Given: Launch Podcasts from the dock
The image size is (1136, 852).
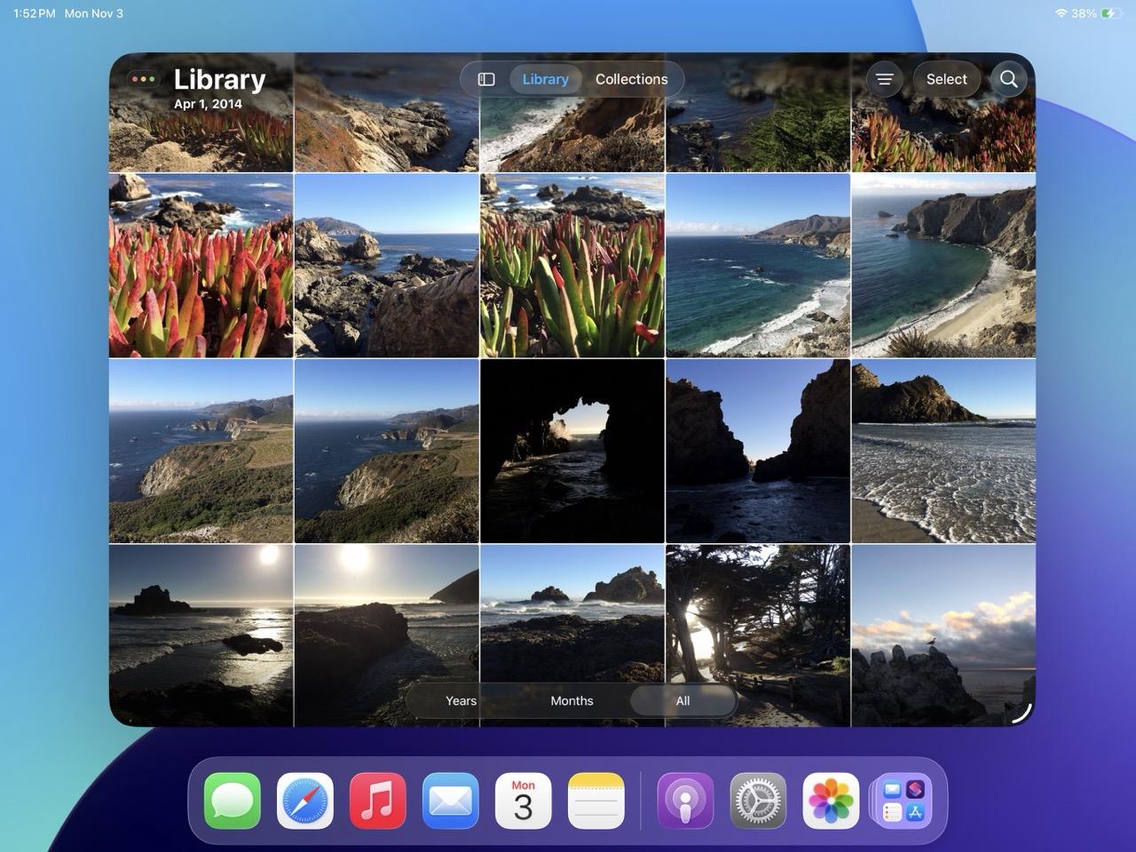Looking at the screenshot, I should pos(685,801).
